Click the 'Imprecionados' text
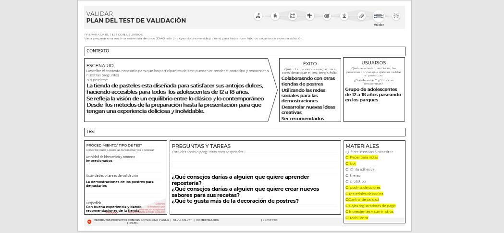Screen dimensions: 504x233 [99, 161]
